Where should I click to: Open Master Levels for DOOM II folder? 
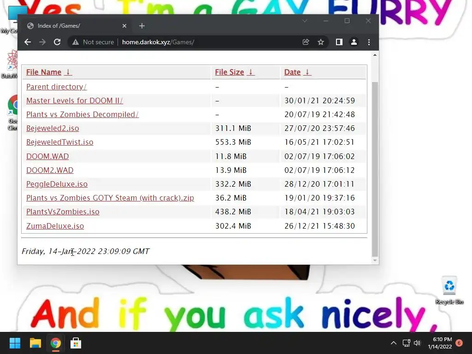point(74,100)
